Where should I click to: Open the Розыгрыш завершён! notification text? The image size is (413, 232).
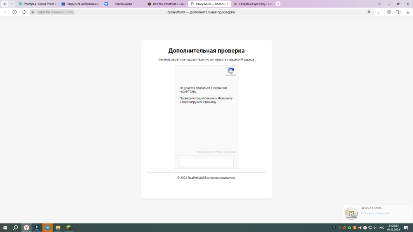point(375,213)
